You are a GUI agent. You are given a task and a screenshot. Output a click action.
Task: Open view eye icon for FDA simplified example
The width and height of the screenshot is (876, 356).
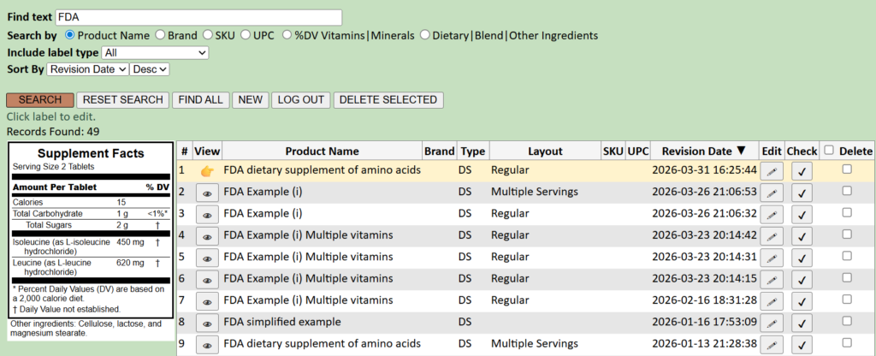207,323
